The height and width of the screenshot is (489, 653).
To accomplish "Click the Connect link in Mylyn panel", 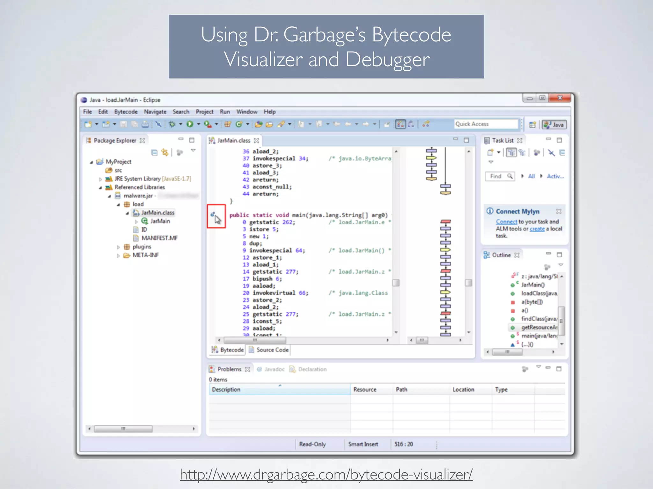I will click(506, 222).
